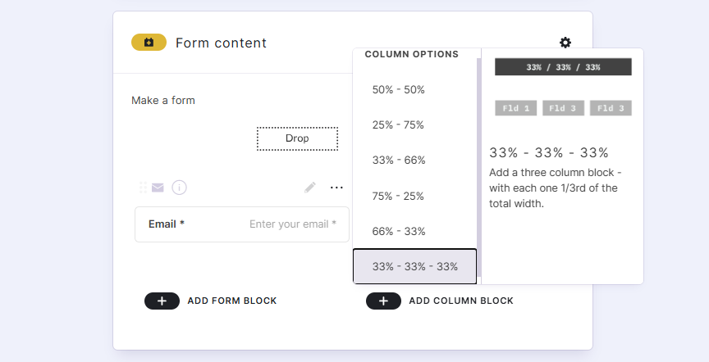The height and width of the screenshot is (362, 709).
Task: Grab the drag handle beside the email block
Action: 143,188
